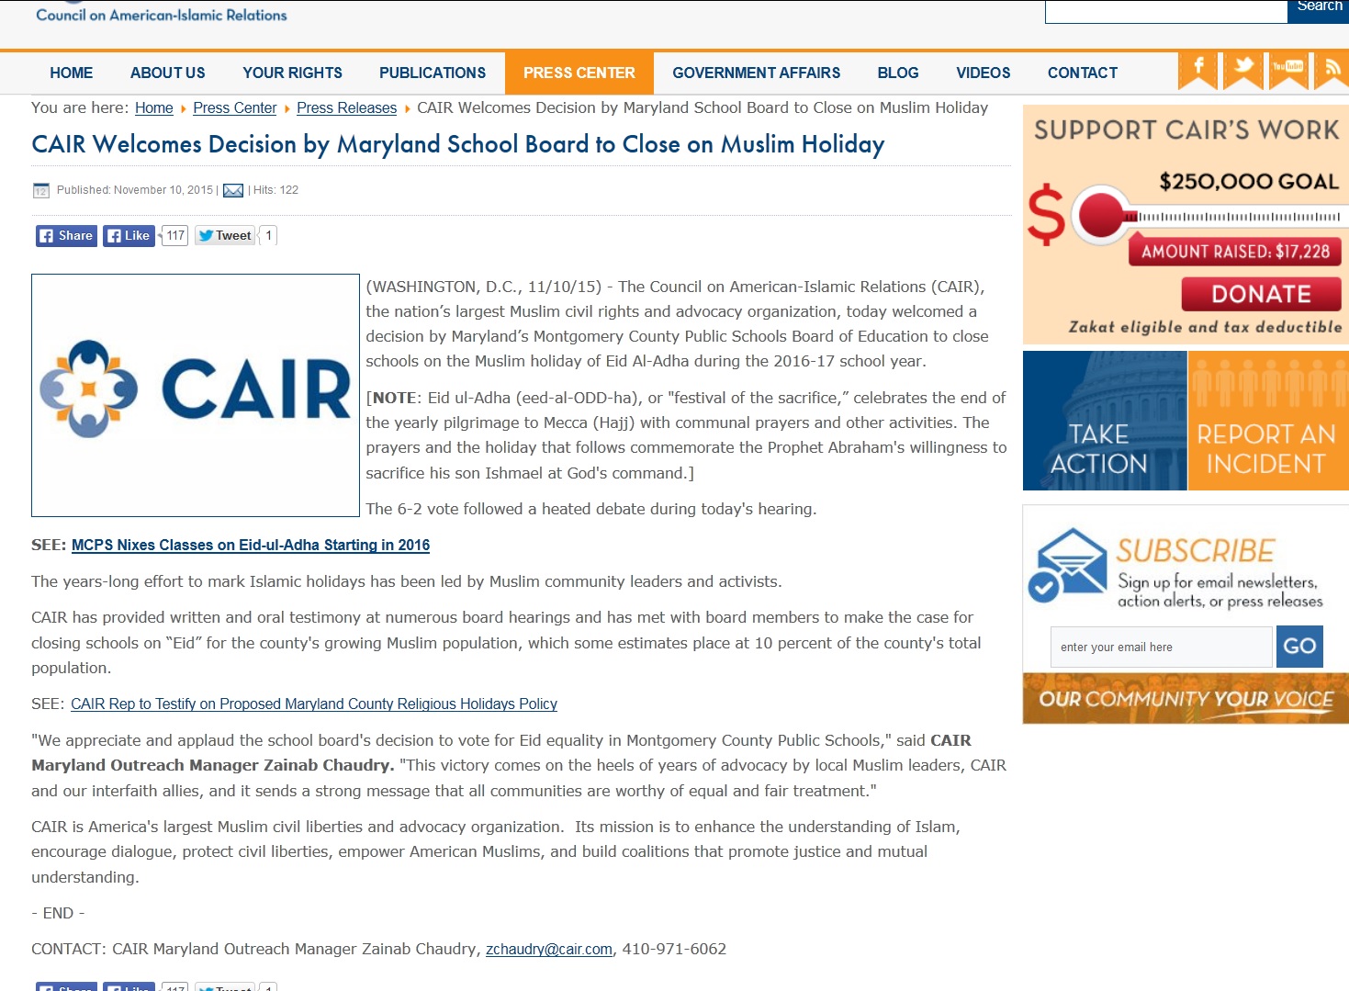The width and height of the screenshot is (1349, 991).
Task: Click the Press Releases breadcrumb link
Action: click(x=347, y=108)
